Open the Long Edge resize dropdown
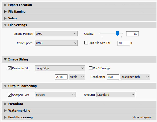The width and height of the screenshot is (157, 122). click(60, 68)
